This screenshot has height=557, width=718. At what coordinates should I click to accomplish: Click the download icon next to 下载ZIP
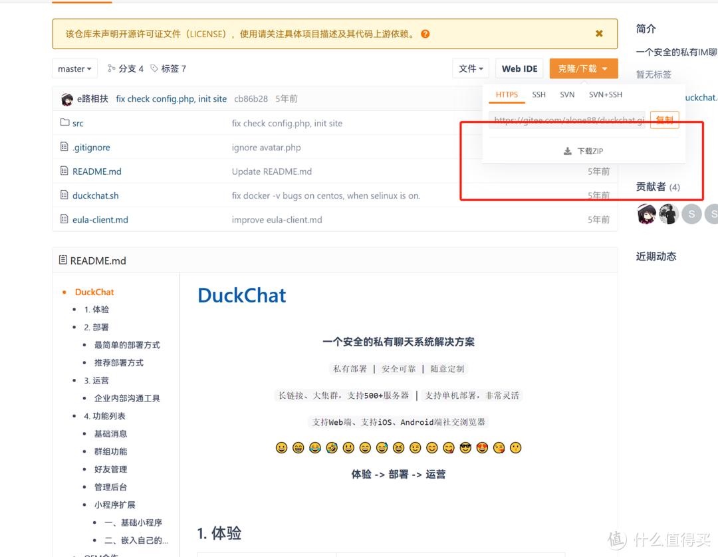[x=567, y=151]
